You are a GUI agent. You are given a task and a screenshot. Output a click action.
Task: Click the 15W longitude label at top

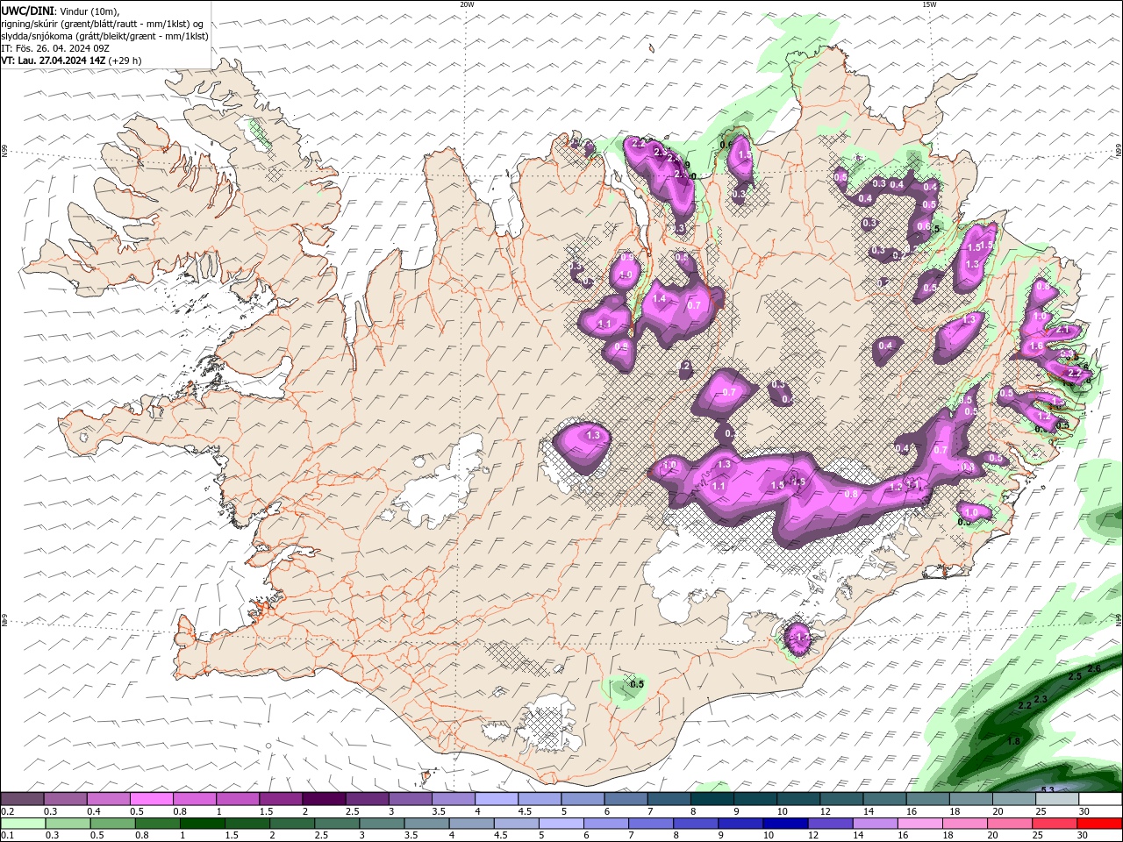coord(929,4)
